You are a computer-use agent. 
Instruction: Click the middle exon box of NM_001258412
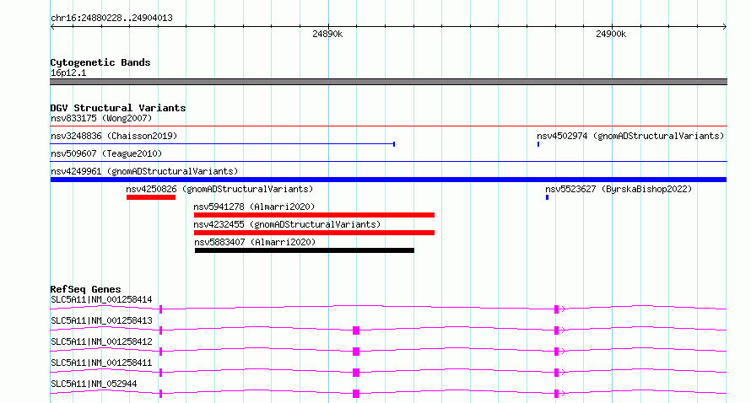356,352
